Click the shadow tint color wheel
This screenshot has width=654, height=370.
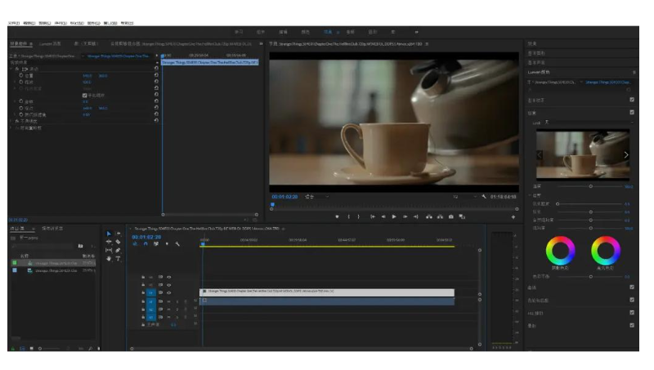tap(560, 251)
